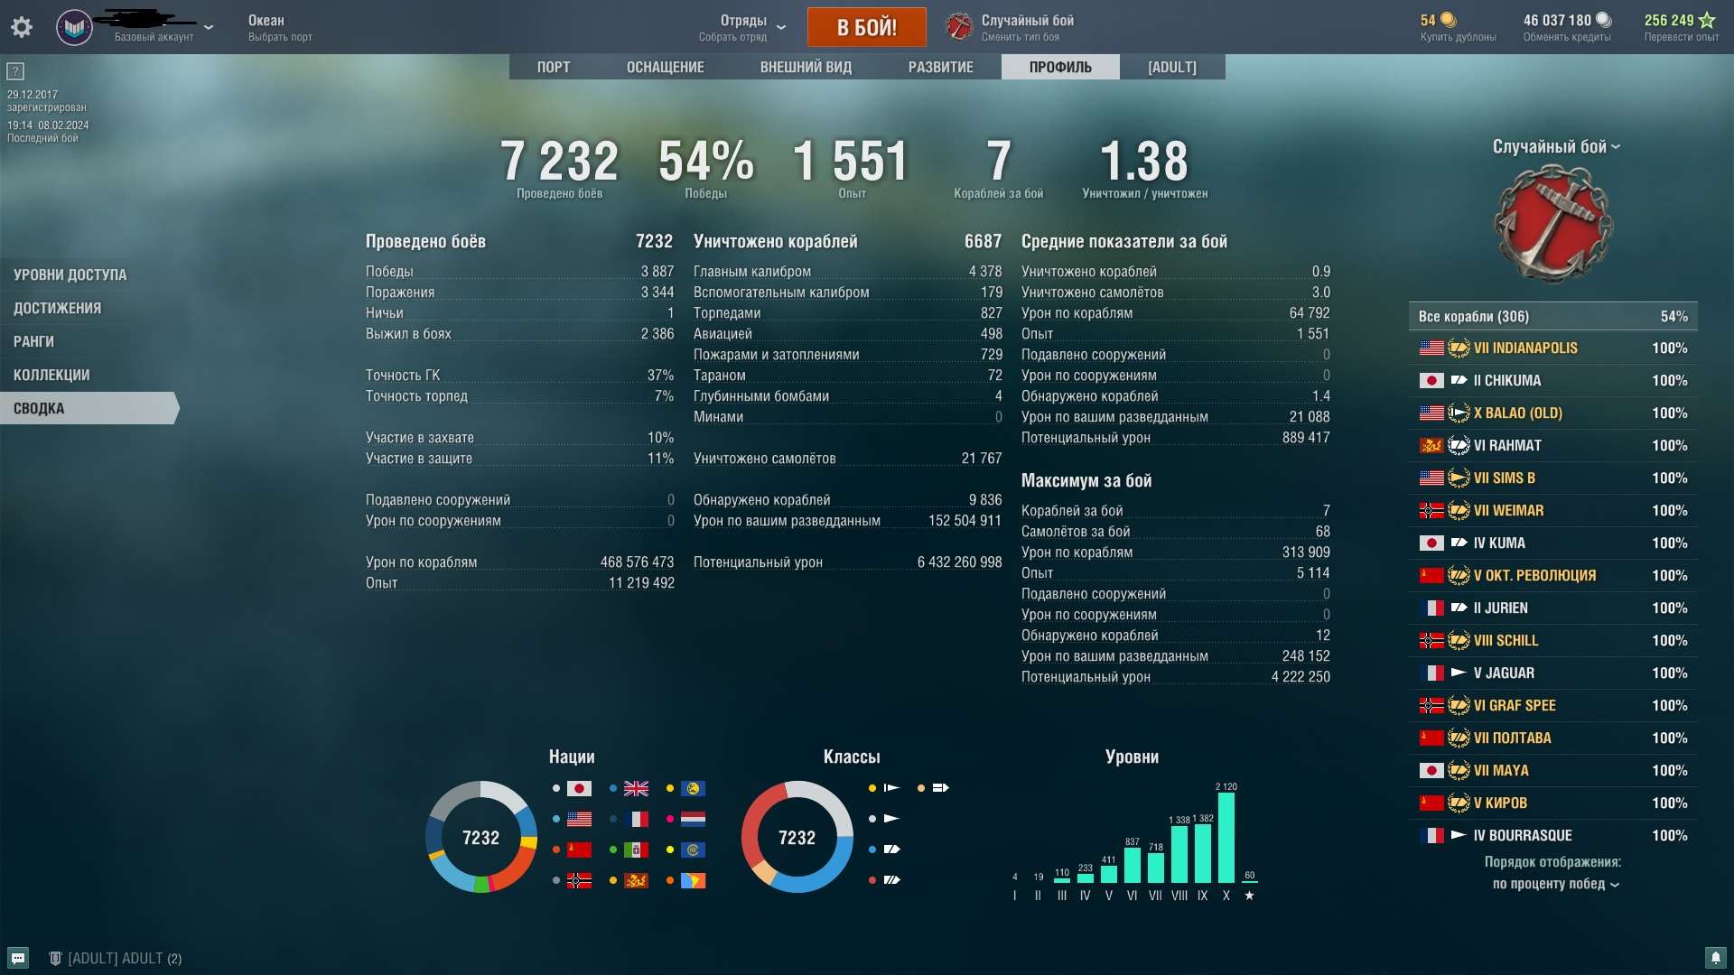Open the ДОСТИЖЕНИЯ section in the sidebar
The height and width of the screenshot is (975, 1734).
click(x=58, y=307)
